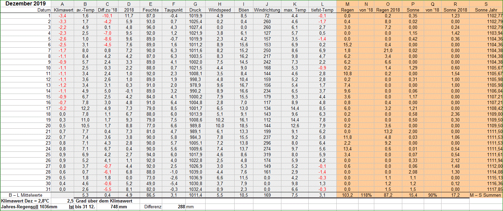
Task: Click the underlined "Ist" label
Action: click(71, 207)
